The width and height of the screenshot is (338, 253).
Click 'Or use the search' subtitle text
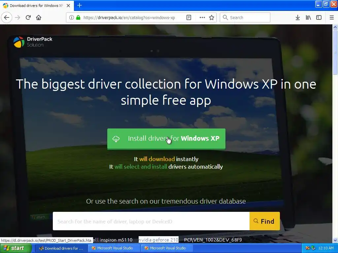click(x=166, y=201)
